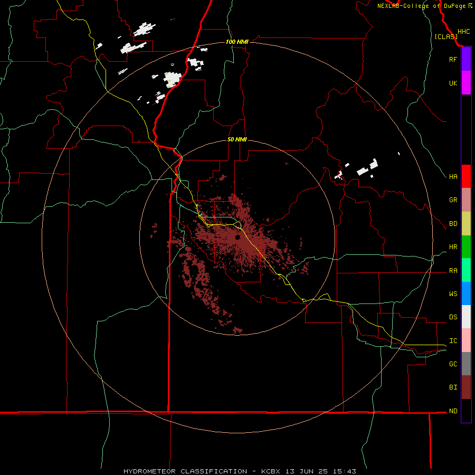Click the IC pink legend swatch

pos(466,340)
